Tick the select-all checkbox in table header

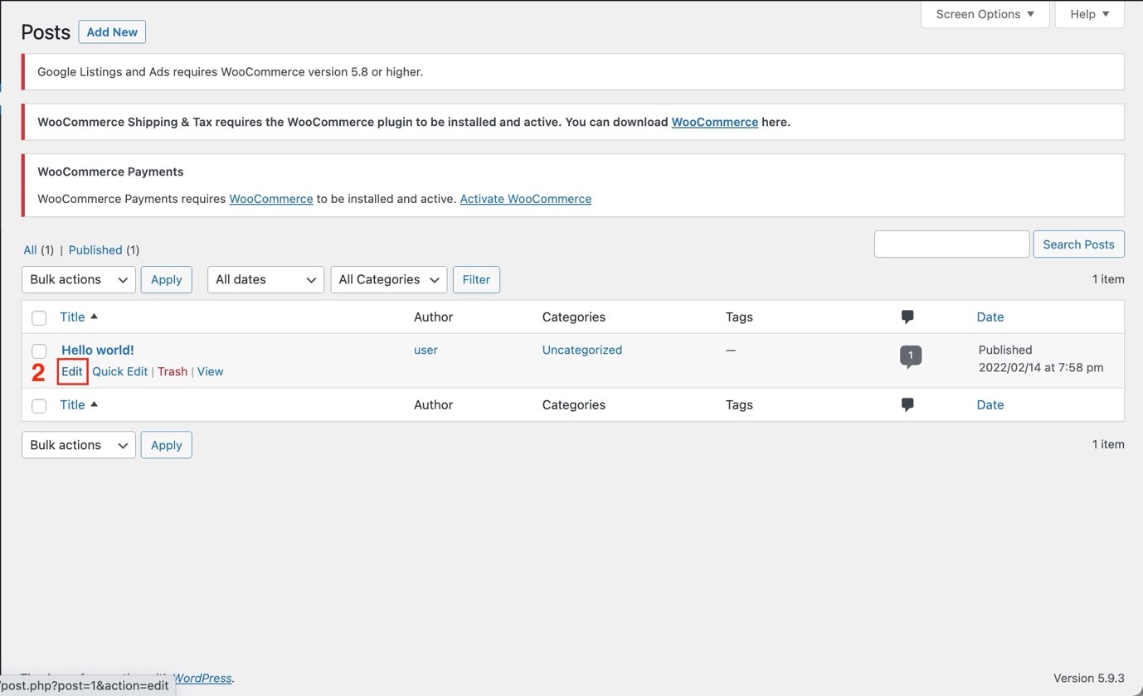pos(39,317)
